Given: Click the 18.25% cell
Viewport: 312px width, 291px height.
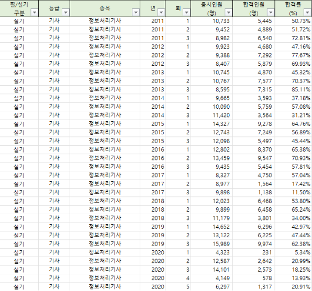Looking at the screenshot, I should click(293, 270).
